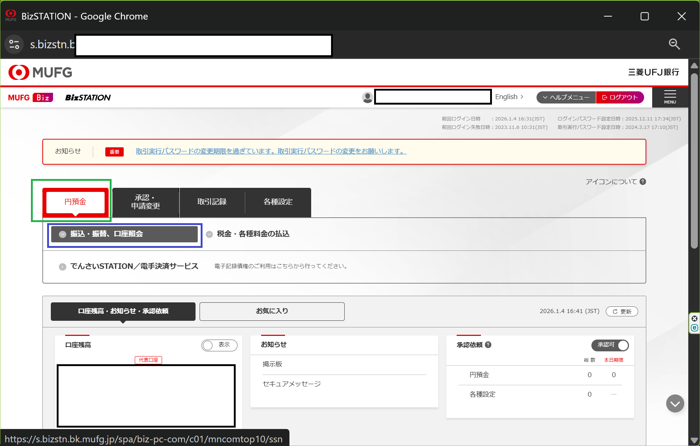
Task: Click the user profile avatar icon
Action: point(367,97)
